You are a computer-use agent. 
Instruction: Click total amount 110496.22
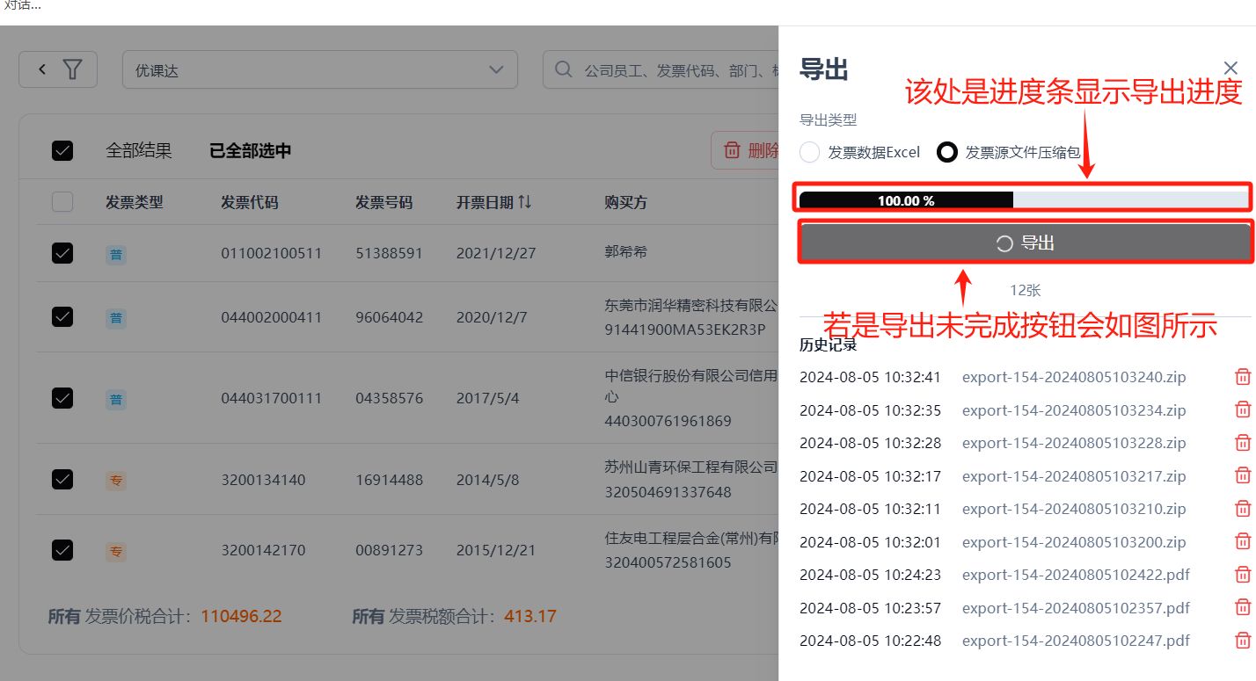(241, 616)
